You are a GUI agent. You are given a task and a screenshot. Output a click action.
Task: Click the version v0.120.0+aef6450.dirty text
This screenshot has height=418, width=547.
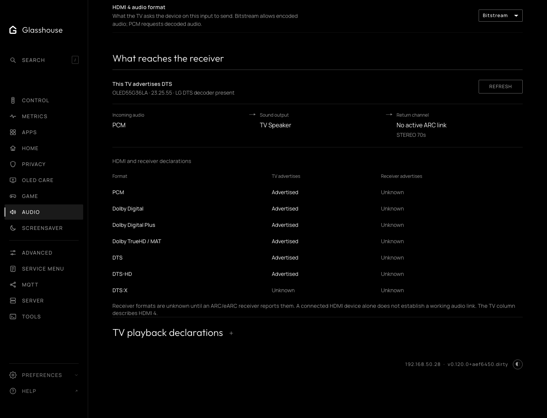click(x=477, y=364)
